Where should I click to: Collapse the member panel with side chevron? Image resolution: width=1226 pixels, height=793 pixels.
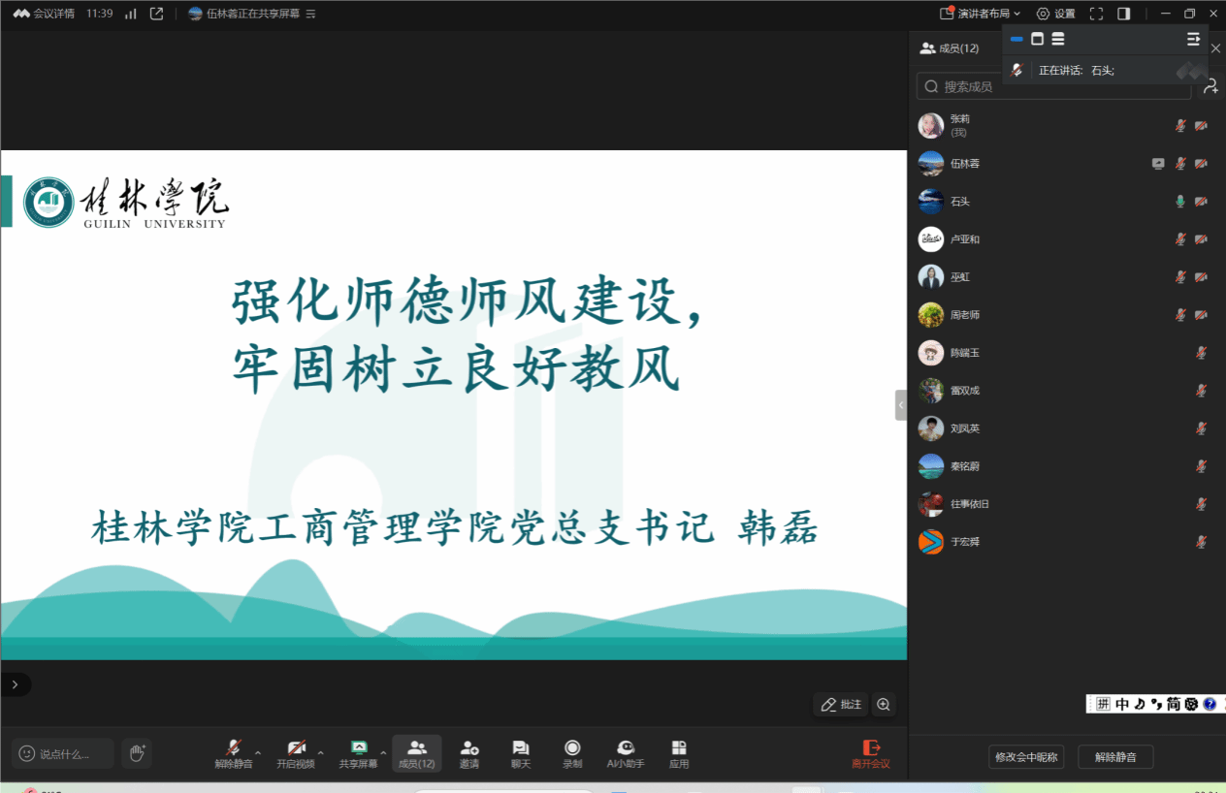[x=901, y=405]
